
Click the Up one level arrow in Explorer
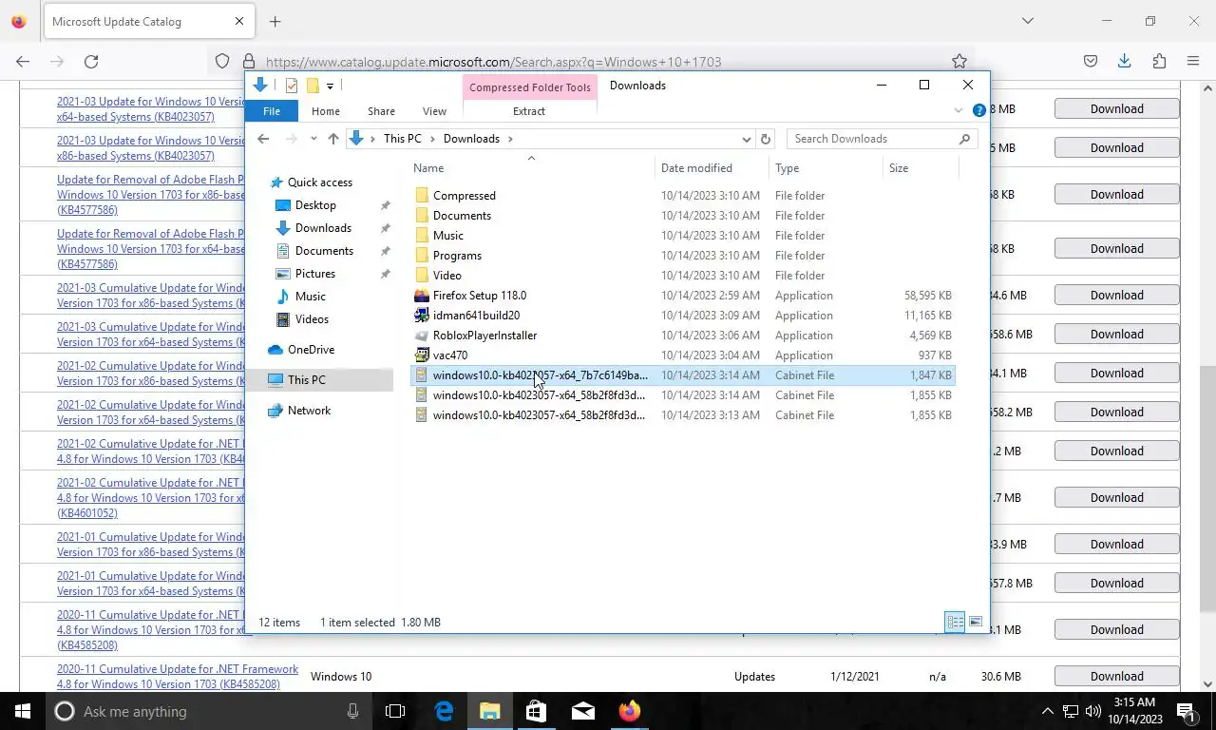[332, 139]
